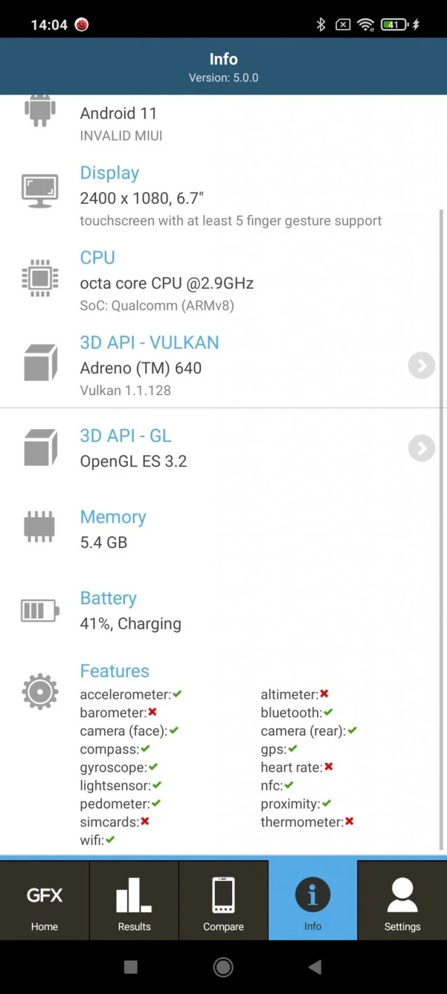The image size is (447, 994).
Task: Open the Features section link
Action: [x=115, y=671]
